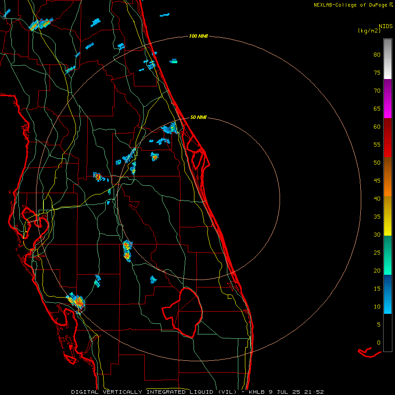This screenshot has height=395, width=395.
Task: Click the 100 NMI range ring label
Action: coord(198,36)
